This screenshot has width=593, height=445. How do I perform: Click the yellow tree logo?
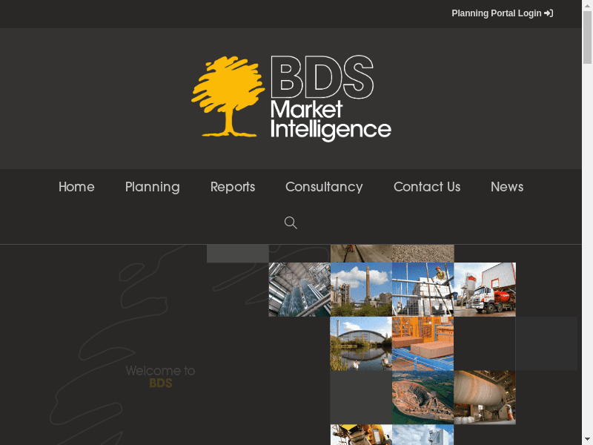pos(228,97)
